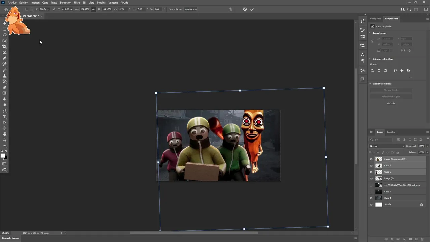Select the Move tool
The image size is (430, 242).
pyautogui.click(x=5, y=23)
